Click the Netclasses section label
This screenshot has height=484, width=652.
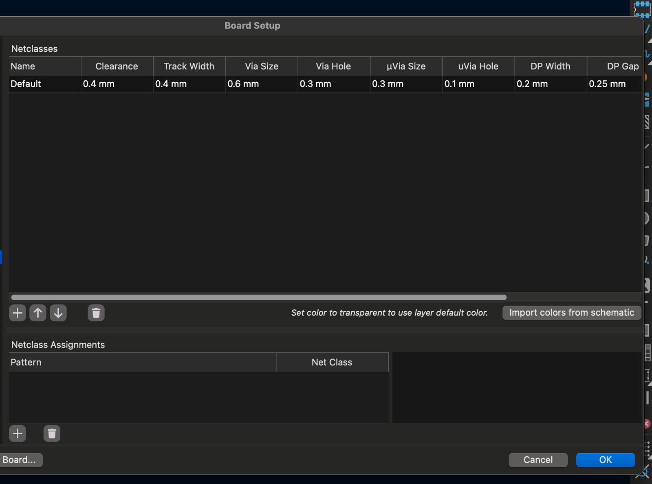point(35,49)
